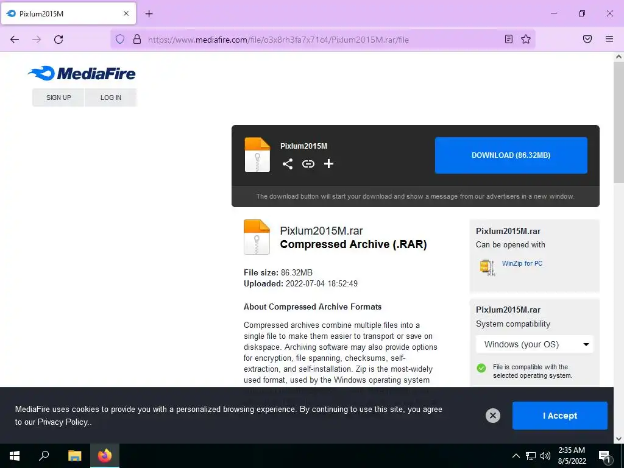Viewport: 624px width, 468px height.
Task: Click the vertical scrollbar thumb
Action: coord(619,122)
